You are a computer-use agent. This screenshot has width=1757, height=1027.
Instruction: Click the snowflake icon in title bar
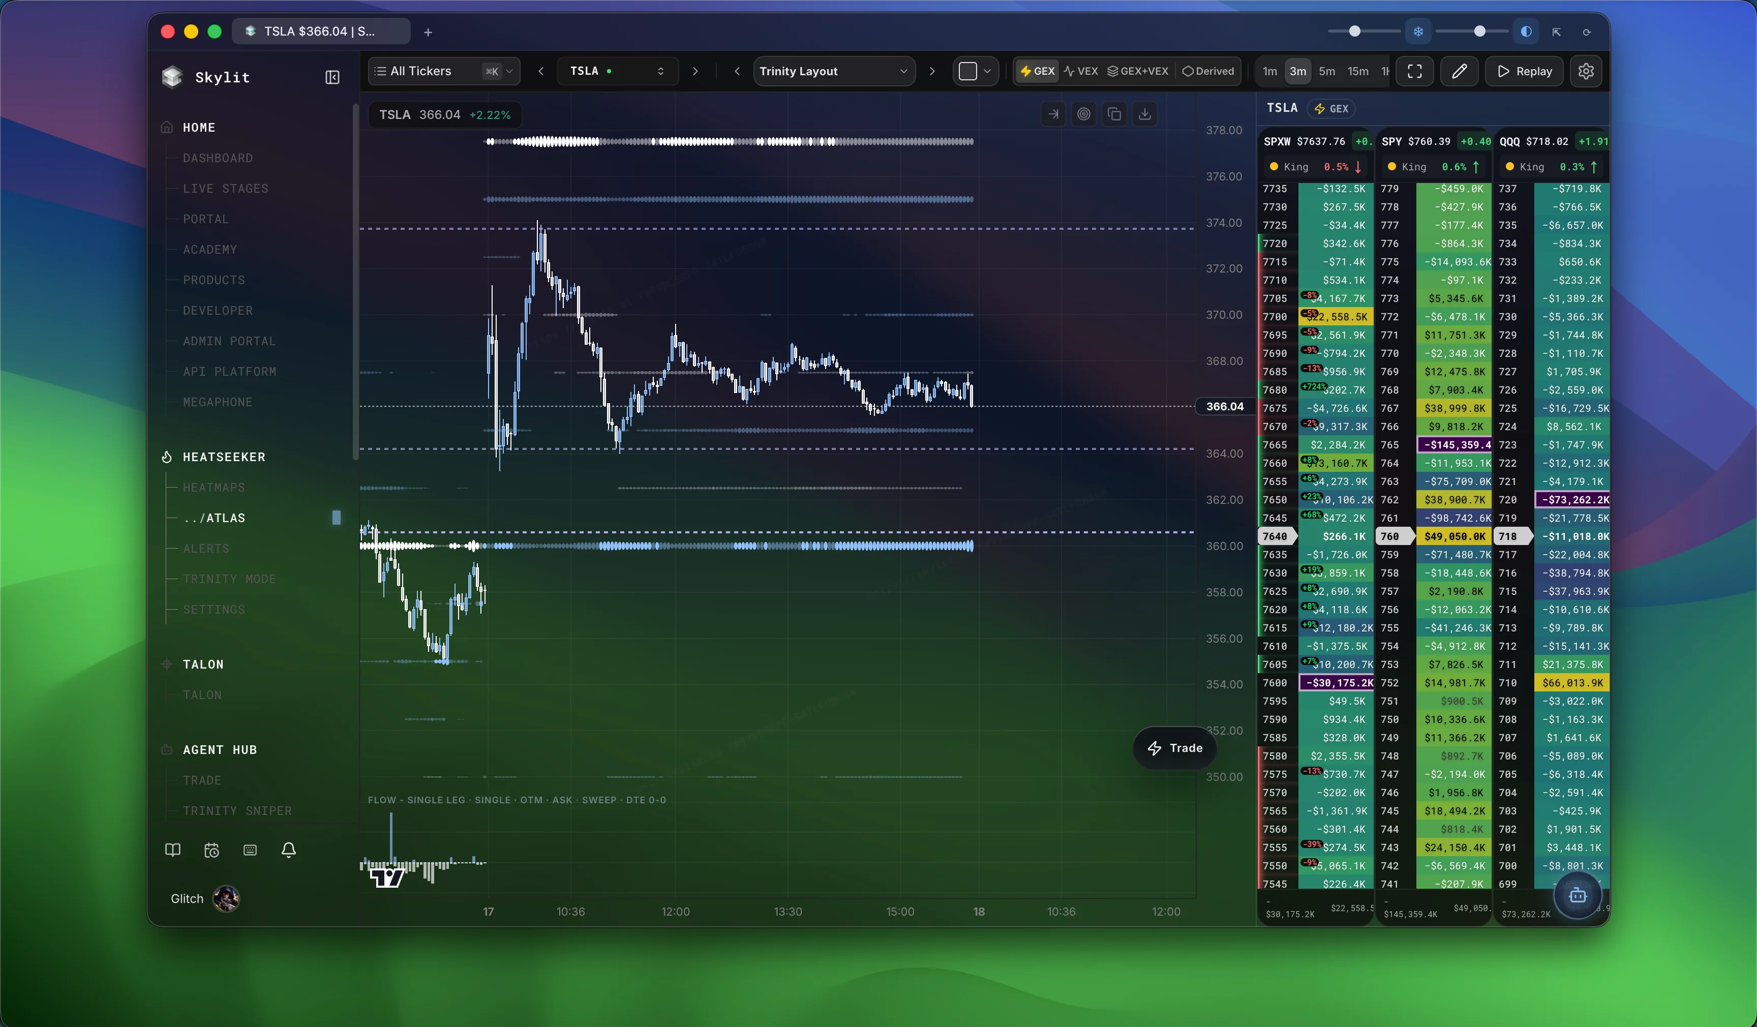pos(1417,32)
